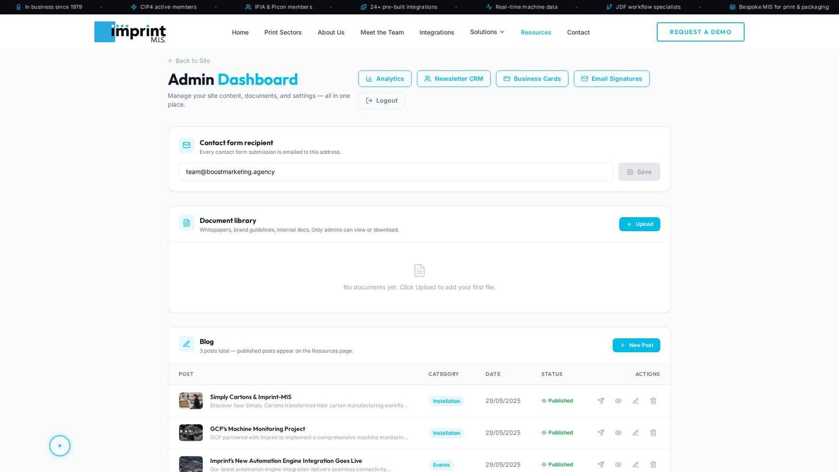Send the GCP's Machine Monitoring Project post
The image size is (839, 472).
coord(601,433)
